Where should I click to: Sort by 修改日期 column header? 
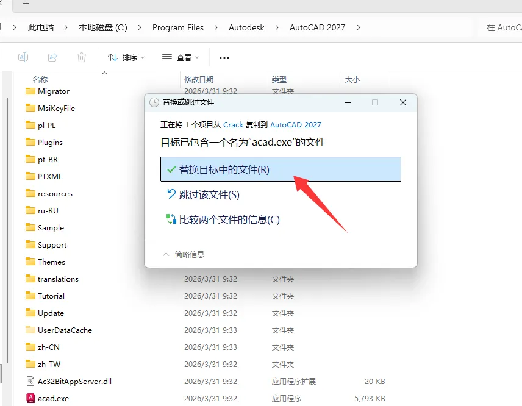[199, 79]
